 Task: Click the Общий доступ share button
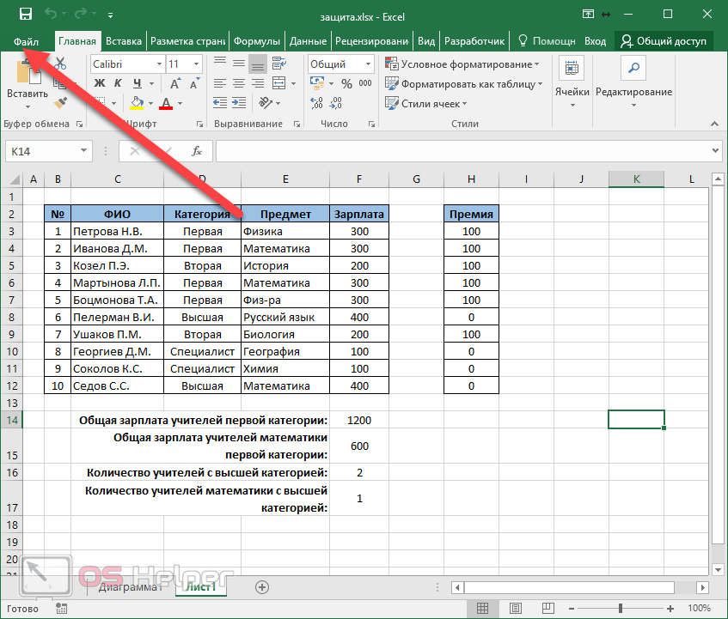click(x=664, y=41)
